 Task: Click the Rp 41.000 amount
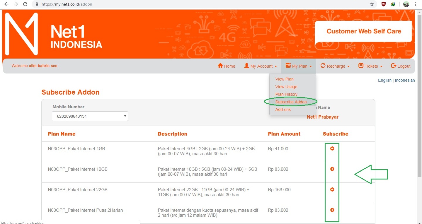[x=278, y=149]
